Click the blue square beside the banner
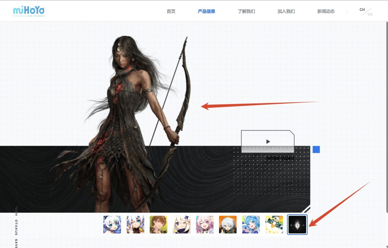Viewport: 388px width, 248px height. tap(316, 149)
